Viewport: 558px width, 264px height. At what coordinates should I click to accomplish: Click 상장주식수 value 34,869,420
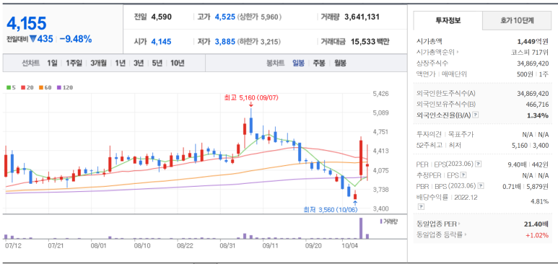(x=533, y=63)
